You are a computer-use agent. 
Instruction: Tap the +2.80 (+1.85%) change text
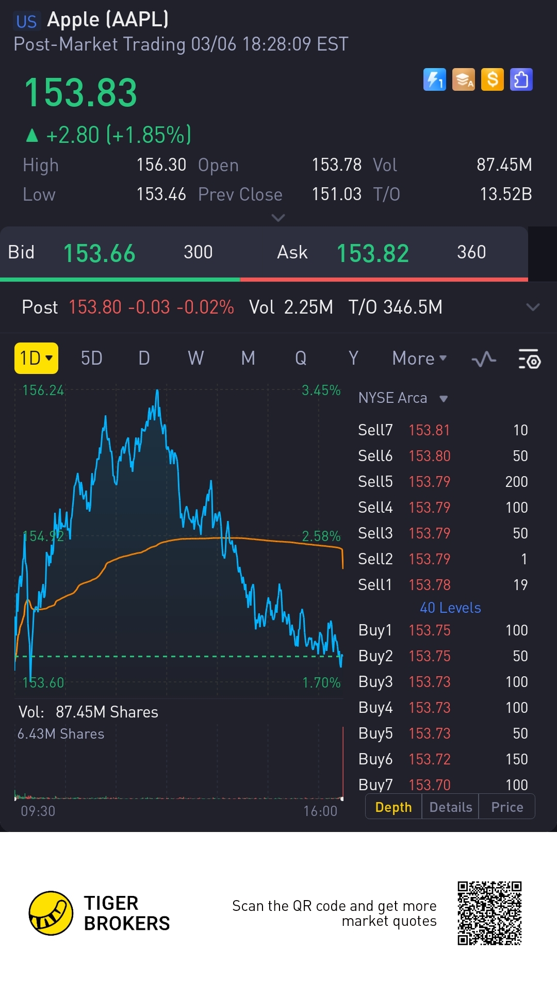point(118,135)
